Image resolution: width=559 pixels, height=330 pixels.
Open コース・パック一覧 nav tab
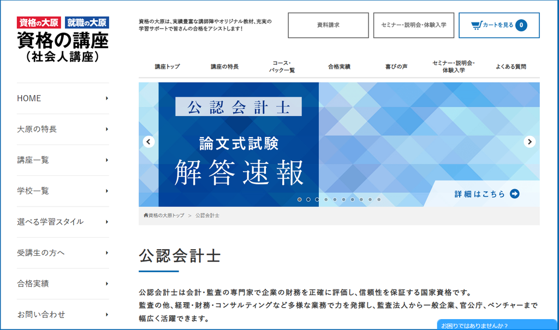click(x=282, y=67)
